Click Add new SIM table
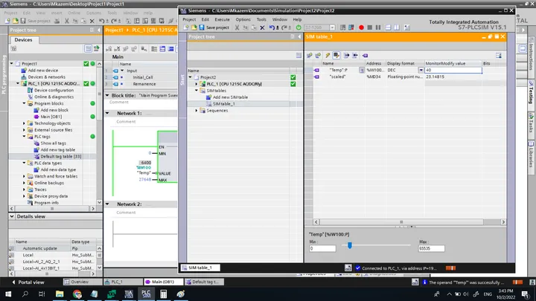The width and height of the screenshot is (536, 301). (230, 97)
